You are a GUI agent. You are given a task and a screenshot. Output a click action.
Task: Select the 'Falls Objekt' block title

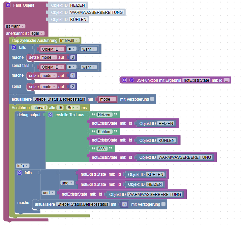24,5
